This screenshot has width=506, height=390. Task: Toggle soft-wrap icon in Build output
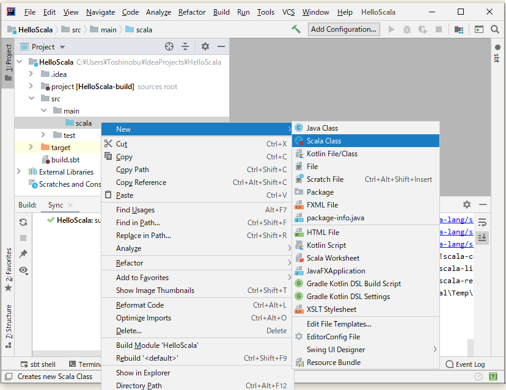pyautogui.click(x=482, y=222)
